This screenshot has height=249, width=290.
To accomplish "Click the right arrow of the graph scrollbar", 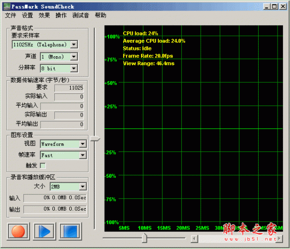I will tap(280, 239).
